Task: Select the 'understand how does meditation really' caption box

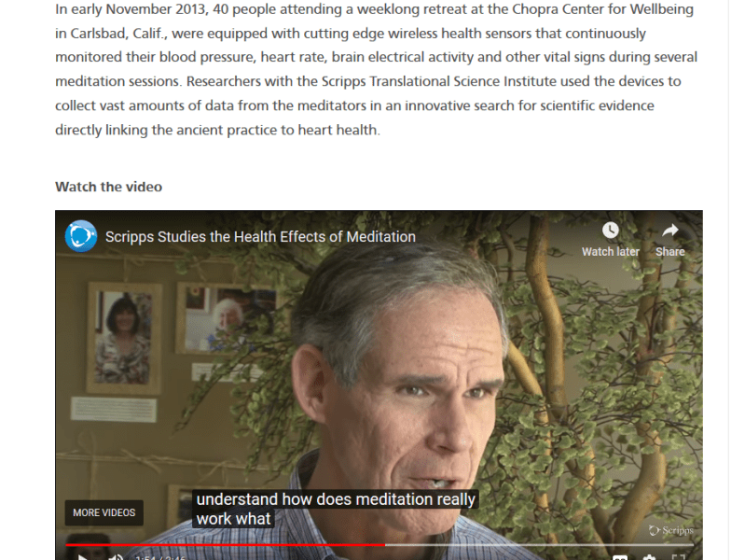Action: pyautogui.click(x=335, y=499)
